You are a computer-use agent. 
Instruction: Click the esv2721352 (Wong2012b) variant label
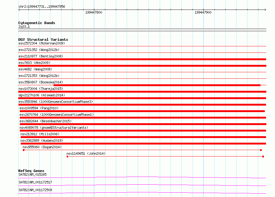[39, 50]
